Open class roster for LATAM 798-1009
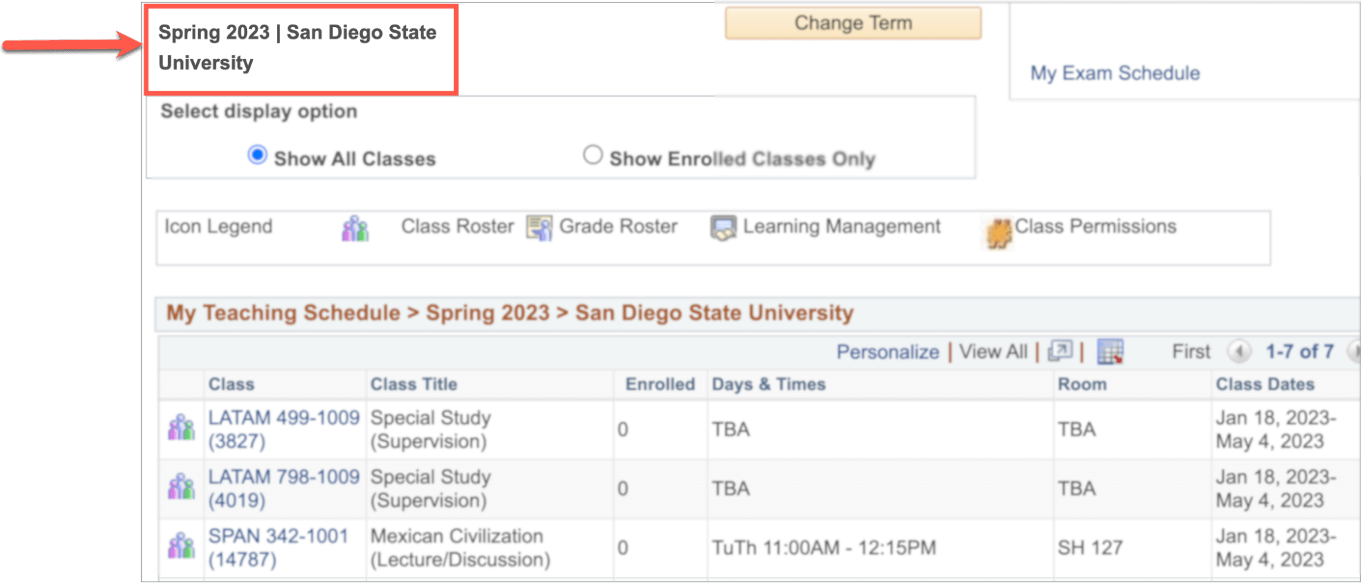 click(x=181, y=488)
